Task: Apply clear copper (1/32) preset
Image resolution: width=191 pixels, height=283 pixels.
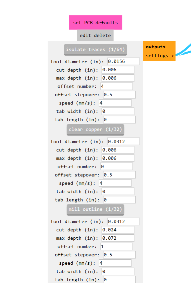Action: coord(95,130)
